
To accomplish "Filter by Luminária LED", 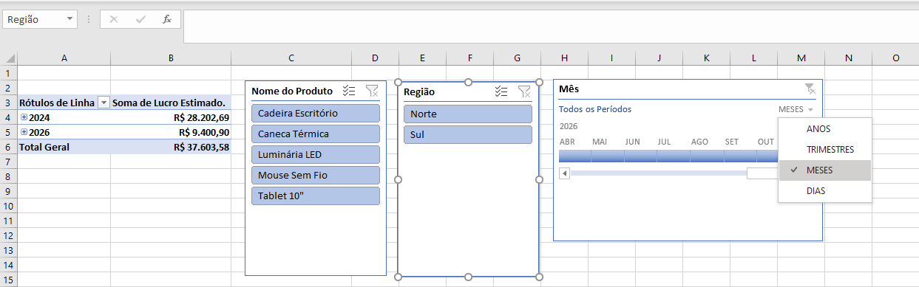I will pyautogui.click(x=316, y=154).
